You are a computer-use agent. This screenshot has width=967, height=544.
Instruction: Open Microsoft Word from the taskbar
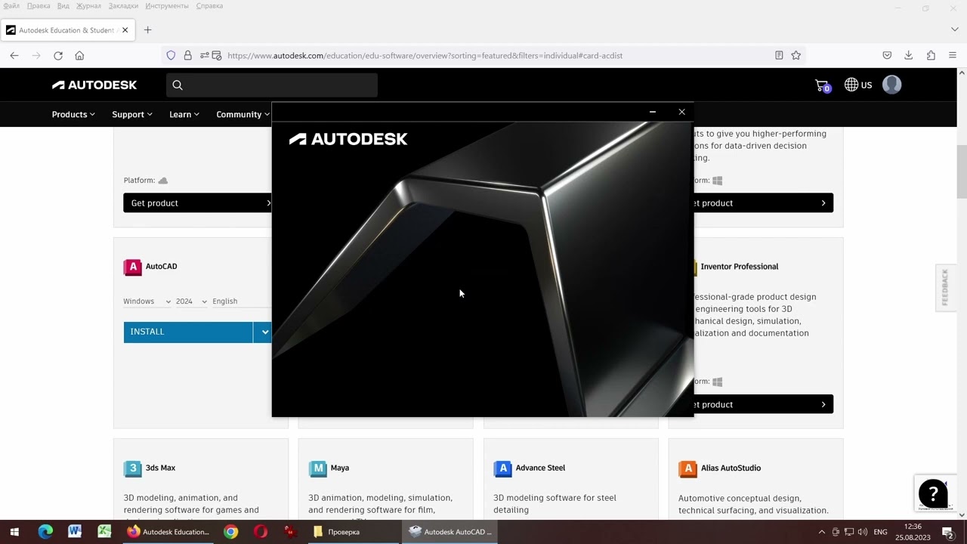tap(75, 532)
